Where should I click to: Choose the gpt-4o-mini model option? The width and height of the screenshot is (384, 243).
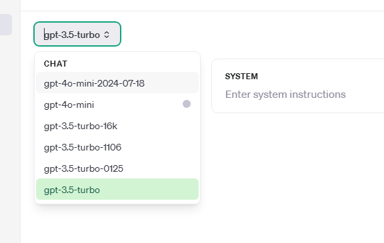[117, 105]
